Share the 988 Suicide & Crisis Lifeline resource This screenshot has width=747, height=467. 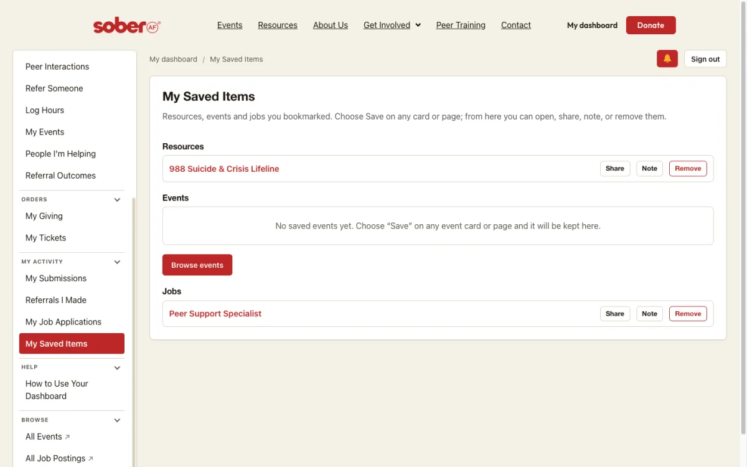point(615,169)
